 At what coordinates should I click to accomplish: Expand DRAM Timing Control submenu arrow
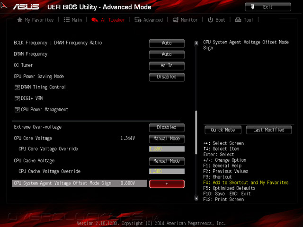[x=17, y=87]
